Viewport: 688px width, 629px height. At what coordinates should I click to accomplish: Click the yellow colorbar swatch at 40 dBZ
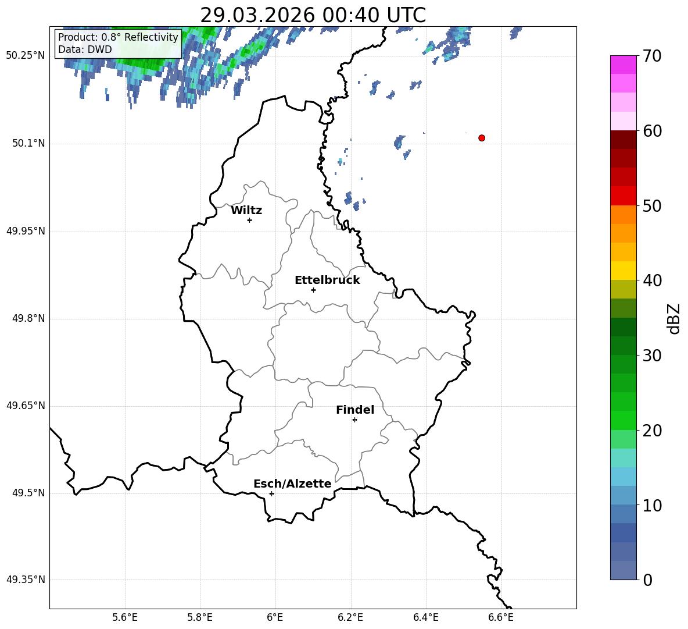point(623,271)
